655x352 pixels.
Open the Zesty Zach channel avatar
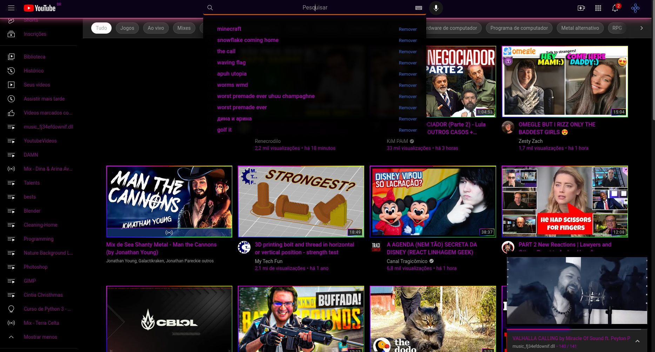point(508,127)
